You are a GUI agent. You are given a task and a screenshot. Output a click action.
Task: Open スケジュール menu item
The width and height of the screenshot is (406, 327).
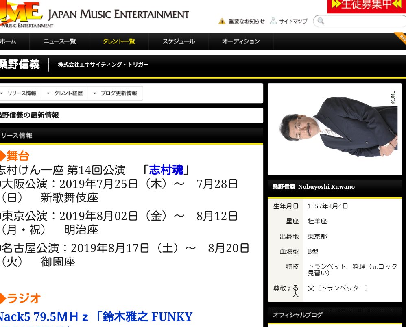point(179,41)
